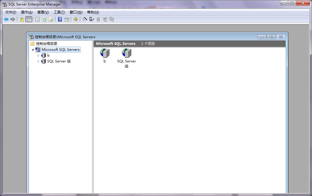Open Help via the blue question mark icon
The image size is (312, 196).
[59, 19]
